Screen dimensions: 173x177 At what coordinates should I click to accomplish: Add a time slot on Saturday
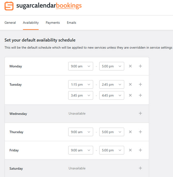(140, 168)
